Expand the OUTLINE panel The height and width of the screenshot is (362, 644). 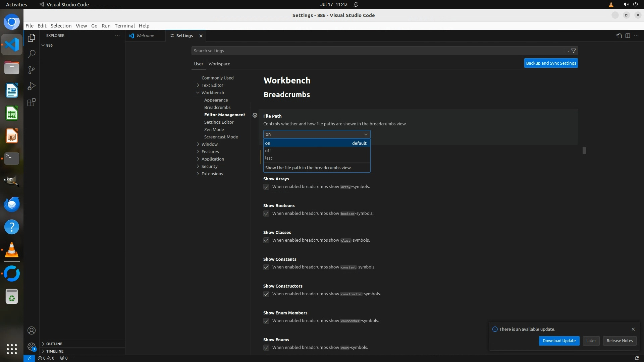[54, 344]
